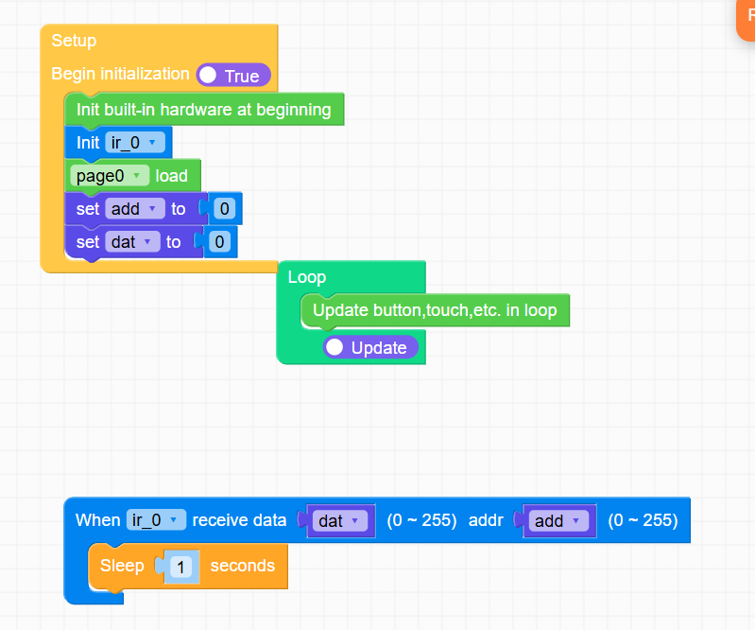Viewport: 755px width, 630px height.
Task: Select the Init built-in hardware block
Action: 203,109
